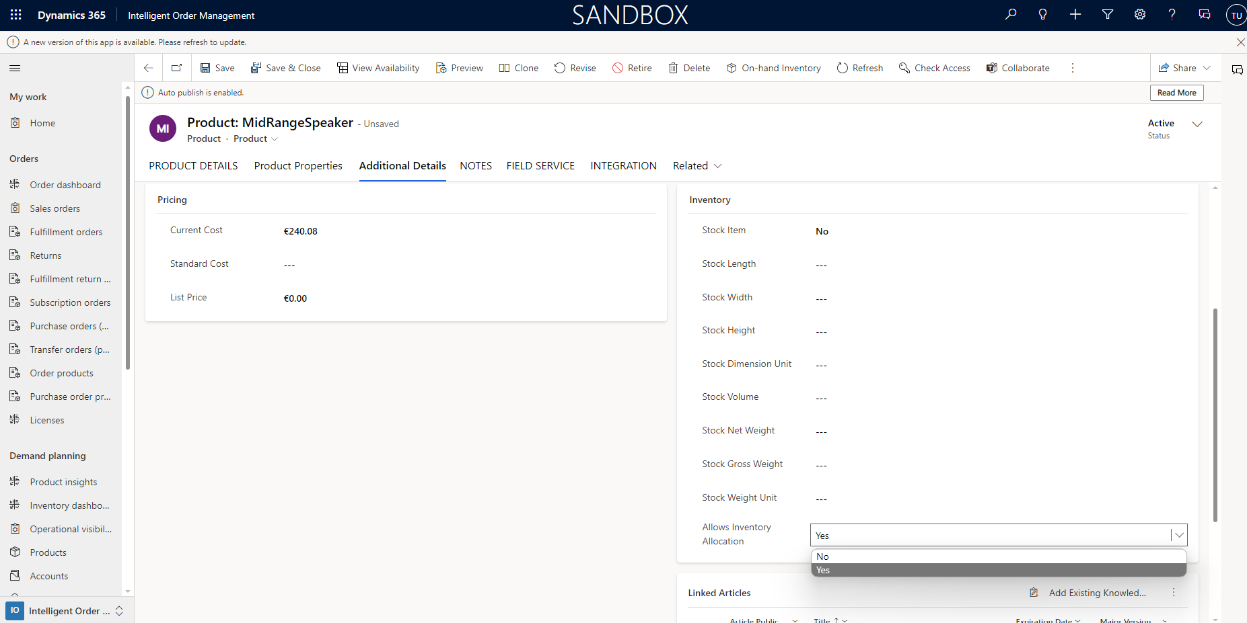Click View Availability command
This screenshot has width=1247, height=623.
click(378, 68)
